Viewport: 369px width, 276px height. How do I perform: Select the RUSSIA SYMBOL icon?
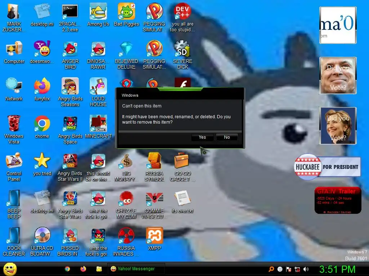tap(154, 167)
